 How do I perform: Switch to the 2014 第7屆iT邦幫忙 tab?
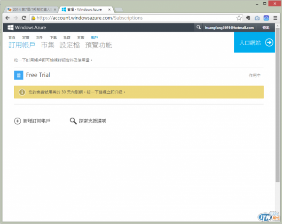pyautogui.click(x=32, y=9)
